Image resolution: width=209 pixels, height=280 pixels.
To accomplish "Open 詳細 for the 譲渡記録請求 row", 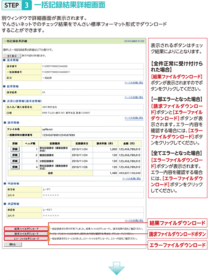I will point(15,155).
